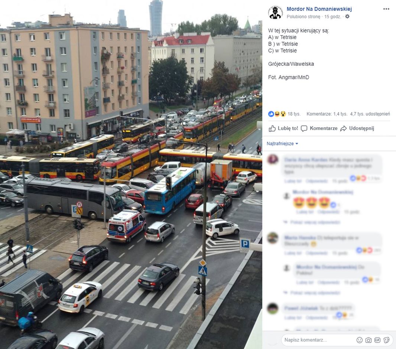Open the sticker picker in comment box
Viewport: 396px width, 349px height.
click(x=386, y=340)
